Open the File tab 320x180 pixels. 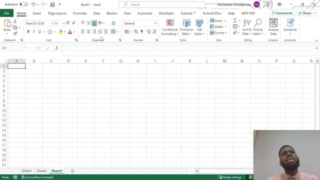pyautogui.click(x=6, y=13)
